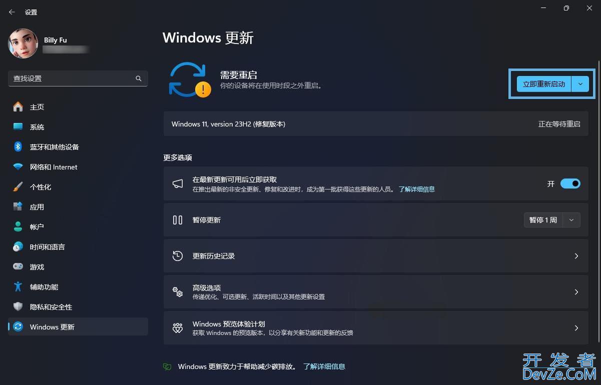Click Windows 11, version 23H2 update row

(x=376, y=124)
